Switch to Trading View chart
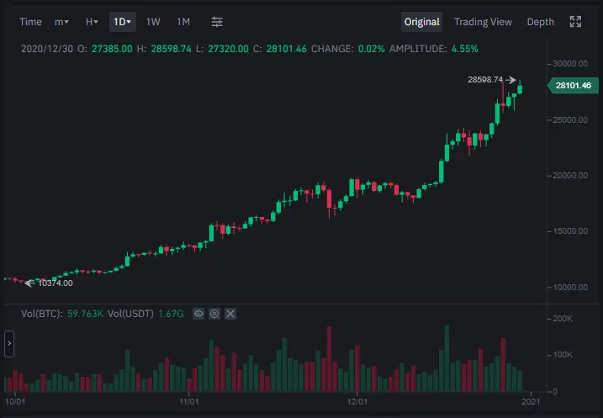Screen dimensions: 603x418 coord(483,22)
